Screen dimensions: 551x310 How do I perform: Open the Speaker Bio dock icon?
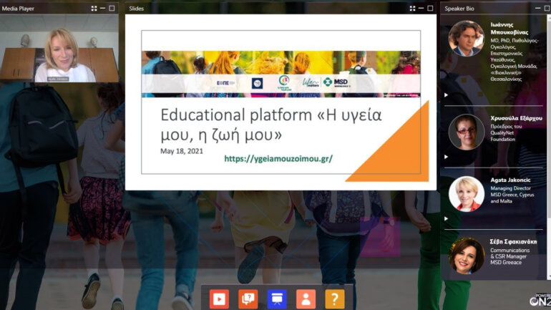306,299
